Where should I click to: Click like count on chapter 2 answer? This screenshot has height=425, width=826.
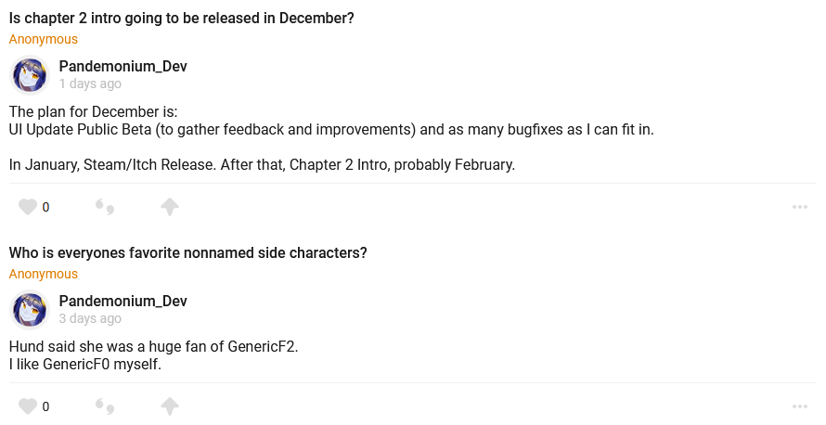(x=45, y=207)
